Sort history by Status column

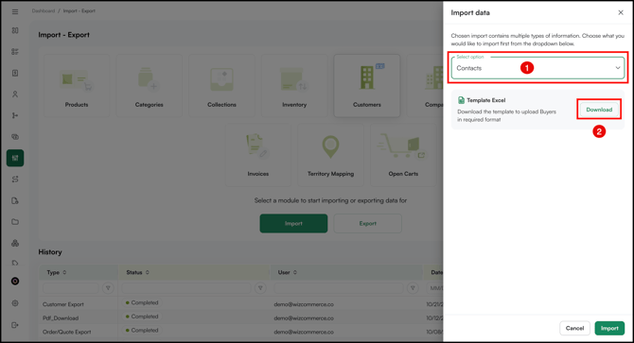pyautogui.click(x=148, y=272)
